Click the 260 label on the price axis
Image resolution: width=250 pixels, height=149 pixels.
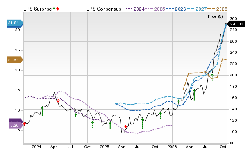(x=233, y=41)
